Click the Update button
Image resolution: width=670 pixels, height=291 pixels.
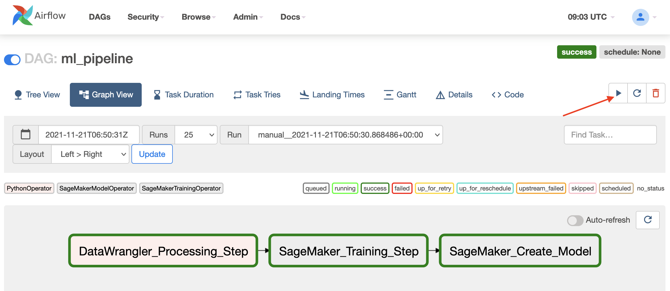(152, 154)
